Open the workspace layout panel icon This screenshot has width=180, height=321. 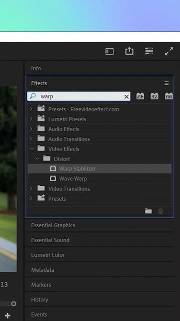[x=109, y=51]
